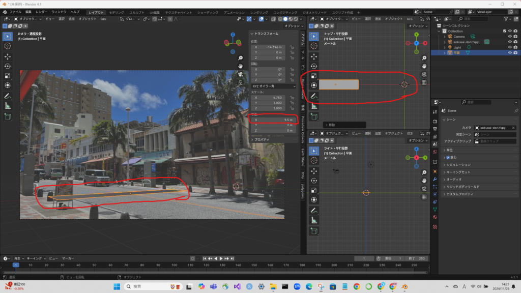Click the location X field showing -14.396 m

click(x=270, y=47)
